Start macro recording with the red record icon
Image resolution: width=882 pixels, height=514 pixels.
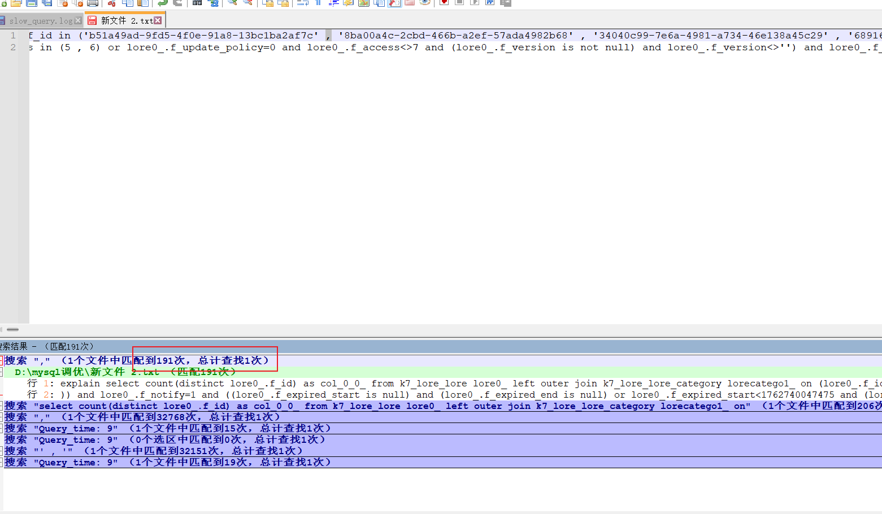(x=444, y=3)
